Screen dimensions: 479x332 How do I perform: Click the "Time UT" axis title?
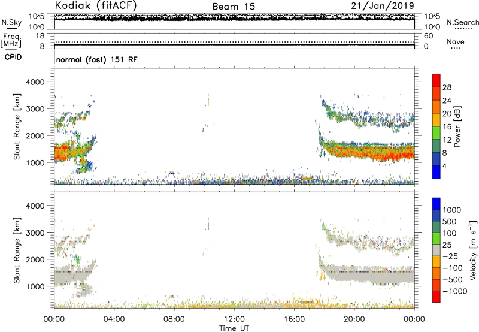tap(234, 328)
